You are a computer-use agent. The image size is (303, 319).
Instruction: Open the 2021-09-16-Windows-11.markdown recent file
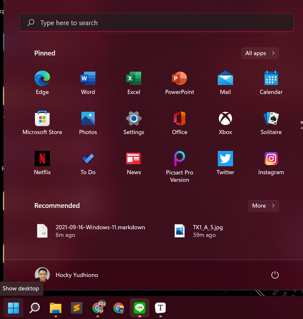tap(100, 231)
